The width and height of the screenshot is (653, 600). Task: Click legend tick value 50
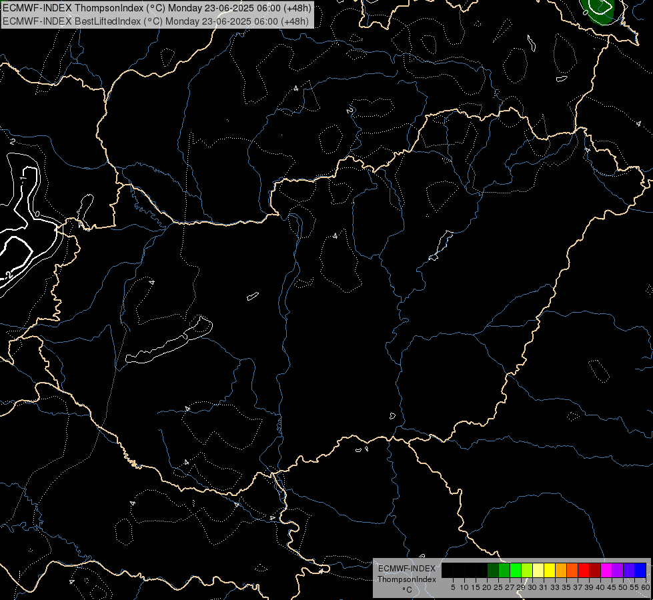pos(623,587)
